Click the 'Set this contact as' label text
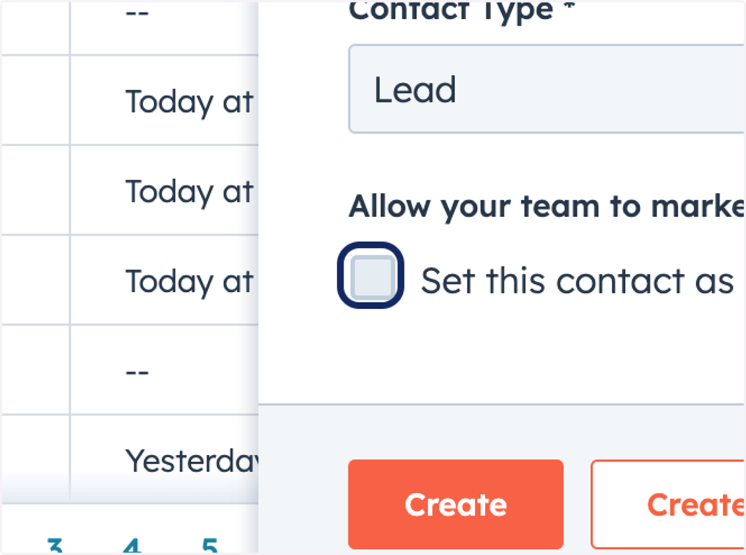The height and width of the screenshot is (555, 746). pyautogui.click(x=578, y=281)
